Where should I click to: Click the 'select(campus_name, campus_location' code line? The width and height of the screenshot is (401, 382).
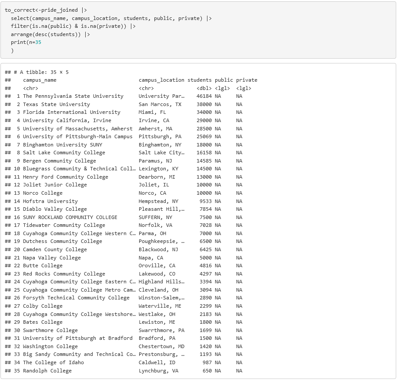click(111, 18)
